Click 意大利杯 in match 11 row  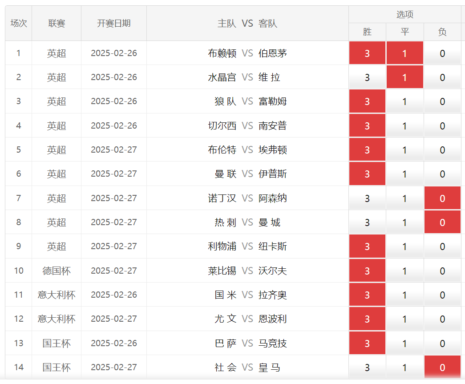pyautogui.click(x=57, y=295)
